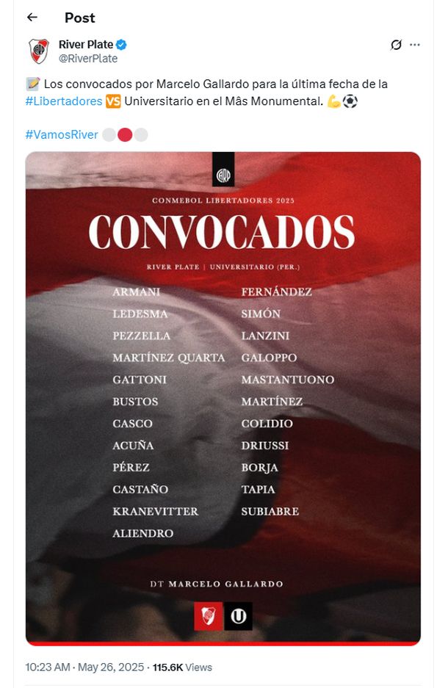The image size is (448, 688).
Task: Open the #VamosRiver hashtag link
Action: pos(62,134)
